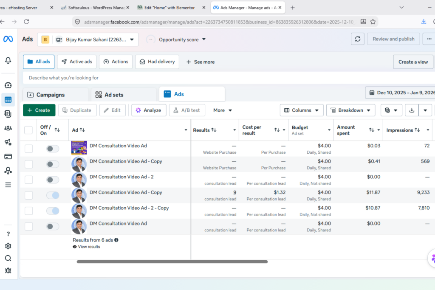Open Account overview gauge icon in sidebar
435x290 pixels.
point(8,85)
